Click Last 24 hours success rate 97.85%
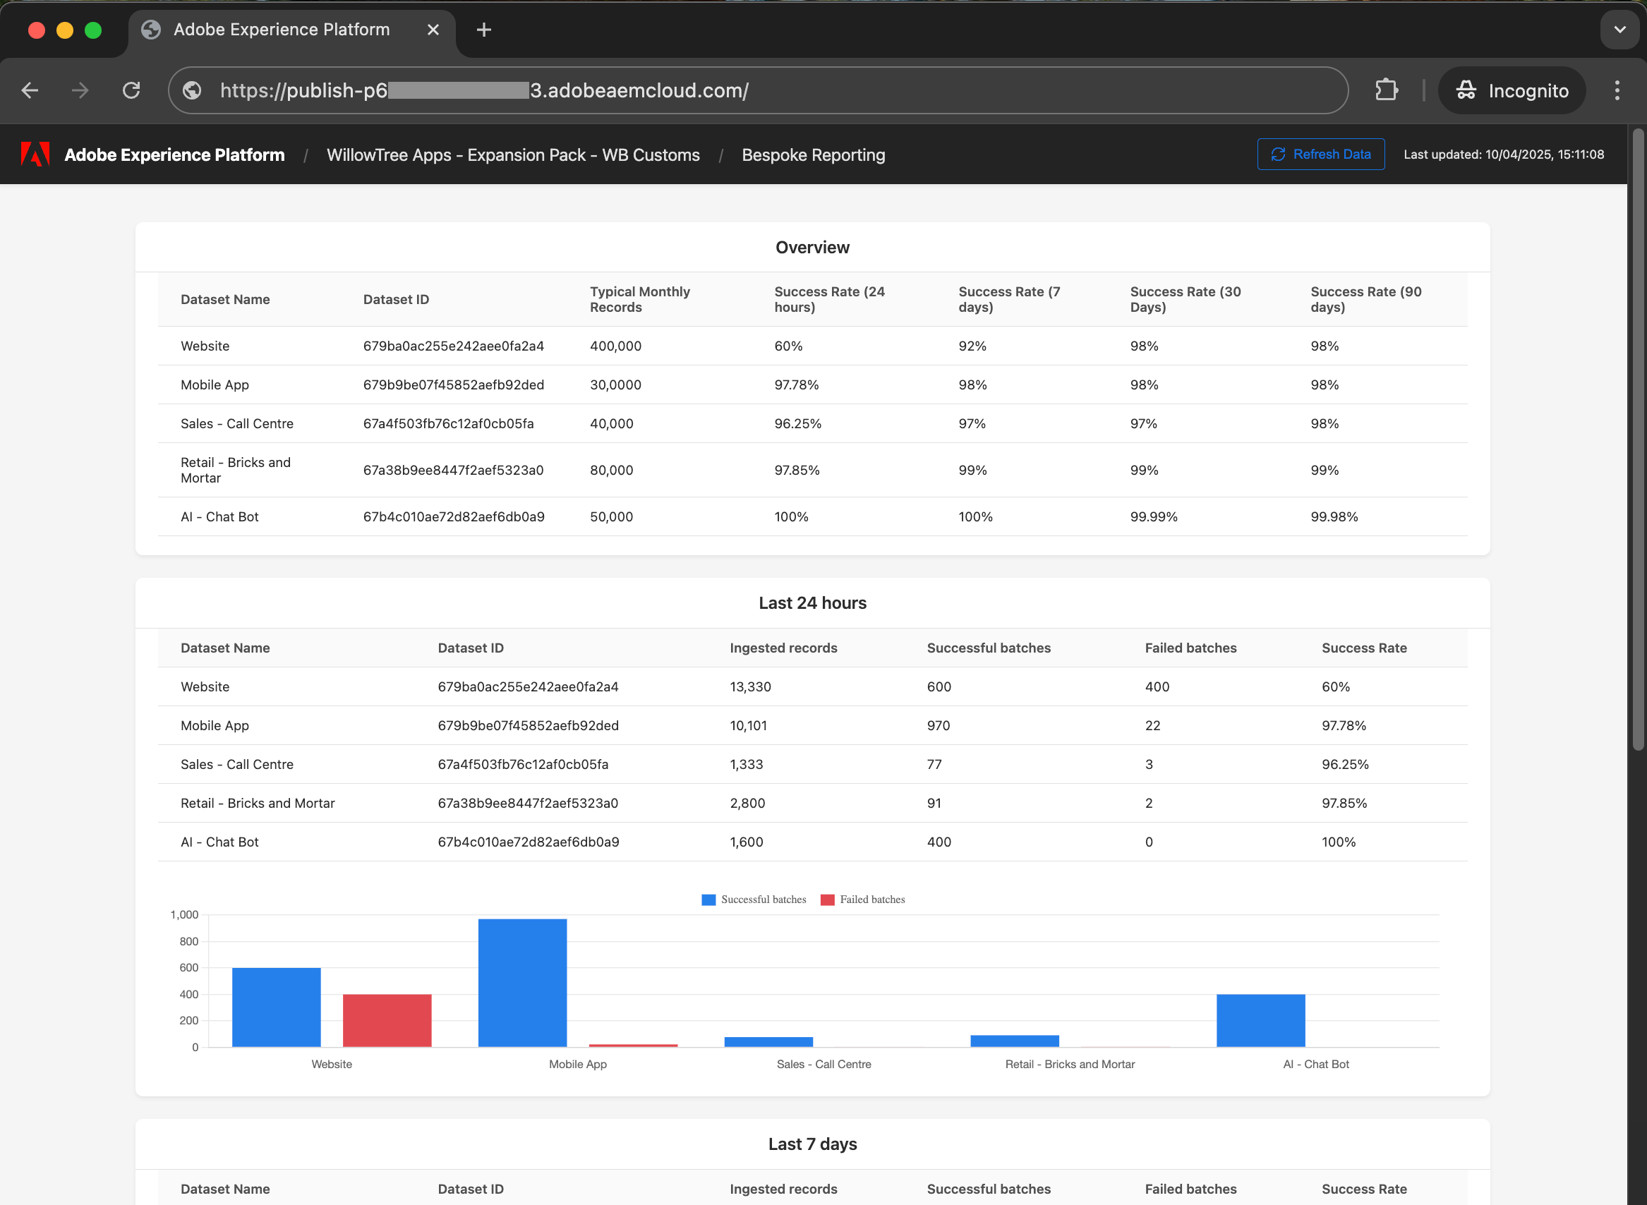 1344,802
